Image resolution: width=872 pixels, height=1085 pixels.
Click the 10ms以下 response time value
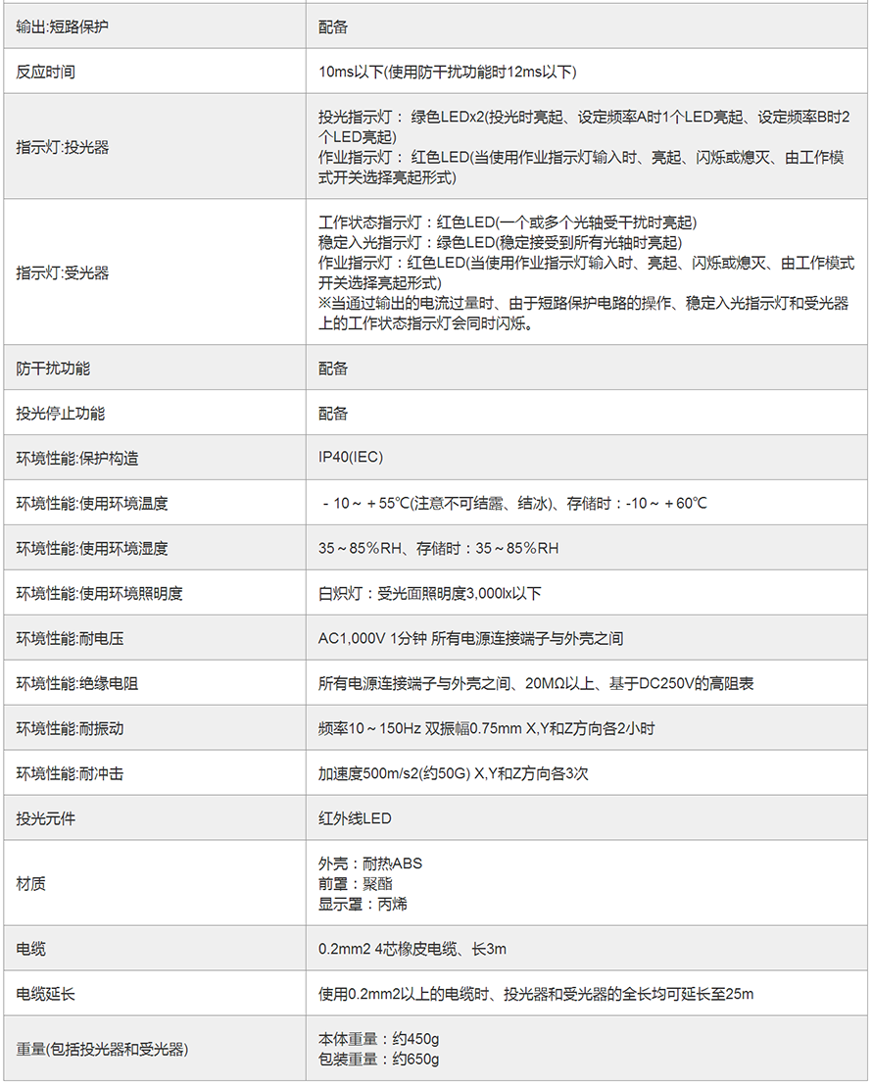[x=447, y=72]
